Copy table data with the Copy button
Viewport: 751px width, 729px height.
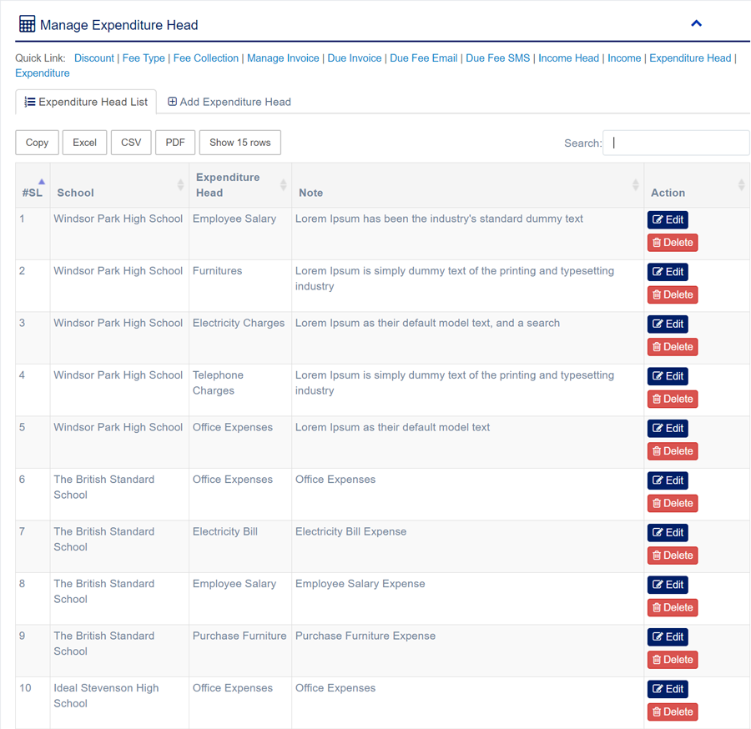37,143
